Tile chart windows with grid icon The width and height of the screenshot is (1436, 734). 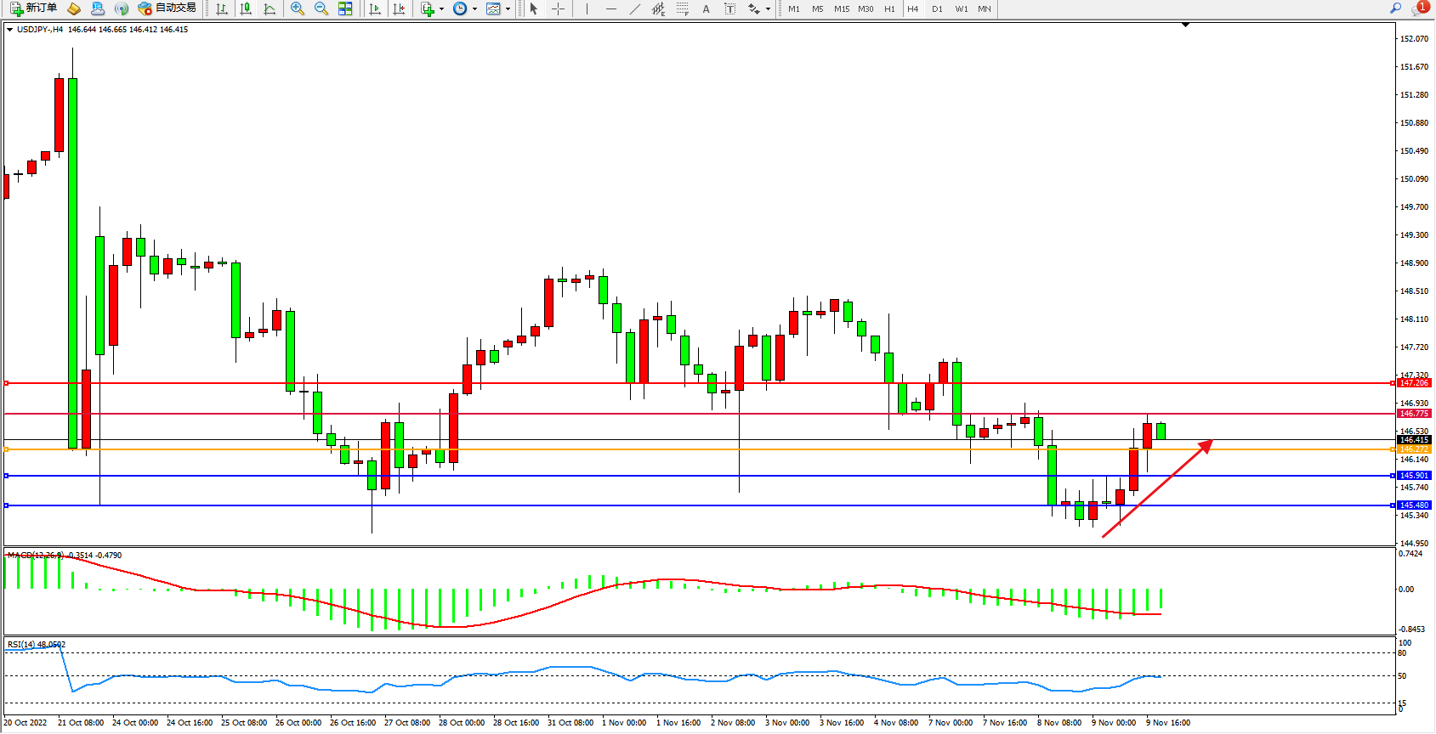pos(345,8)
